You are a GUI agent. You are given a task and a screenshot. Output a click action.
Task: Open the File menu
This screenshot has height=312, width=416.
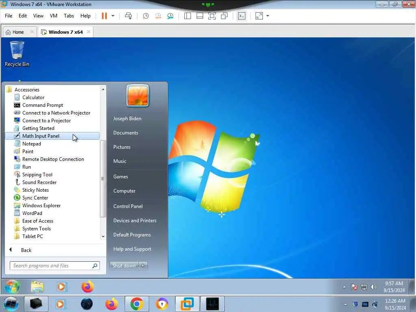pyautogui.click(x=9, y=16)
